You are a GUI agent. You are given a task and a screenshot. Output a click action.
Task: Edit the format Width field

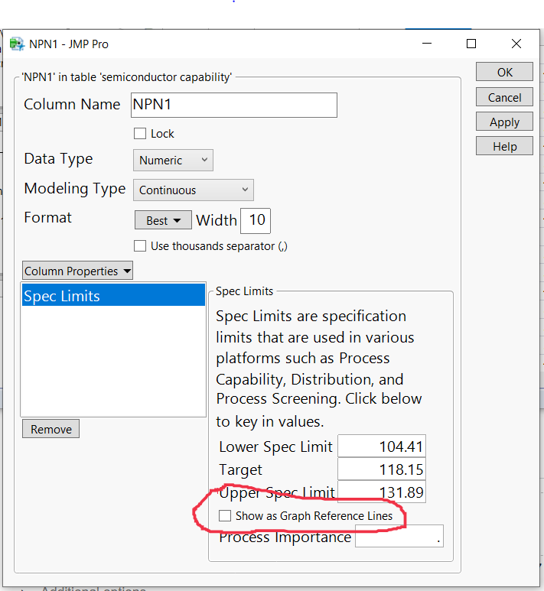pyautogui.click(x=256, y=221)
